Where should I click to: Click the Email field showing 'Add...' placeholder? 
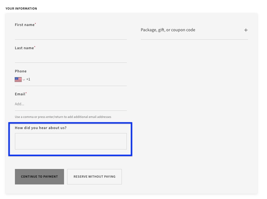point(71,104)
